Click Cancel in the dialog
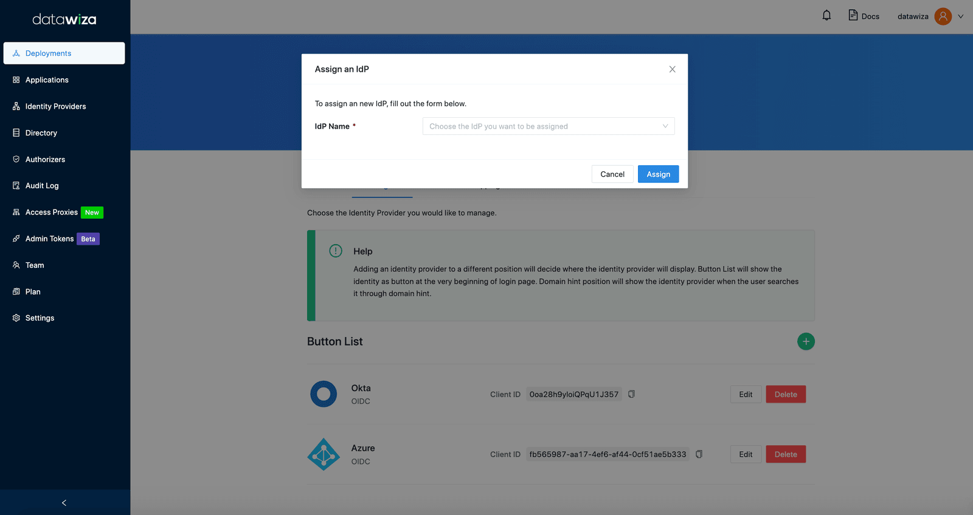The height and width of the screenshot is (515, 973). (612, 174)
